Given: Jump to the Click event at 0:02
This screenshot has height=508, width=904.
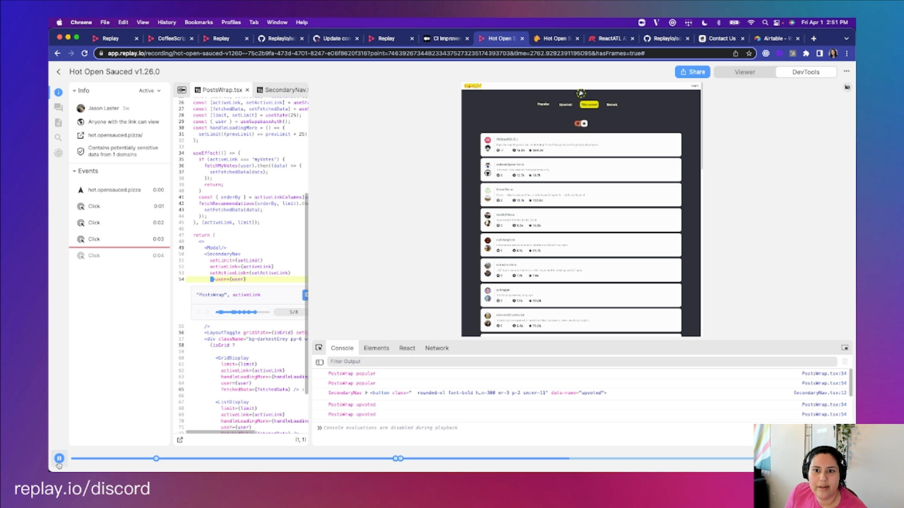Looking at the screenshot, I should 120,222.
